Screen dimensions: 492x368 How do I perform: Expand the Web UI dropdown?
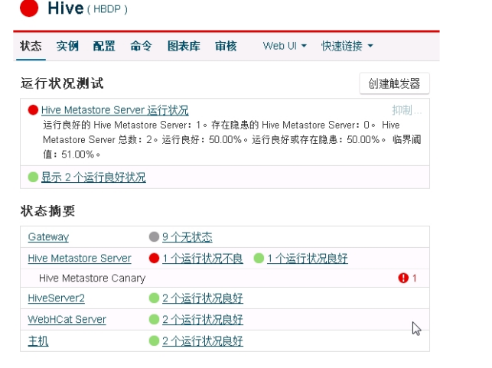(285, 46)
